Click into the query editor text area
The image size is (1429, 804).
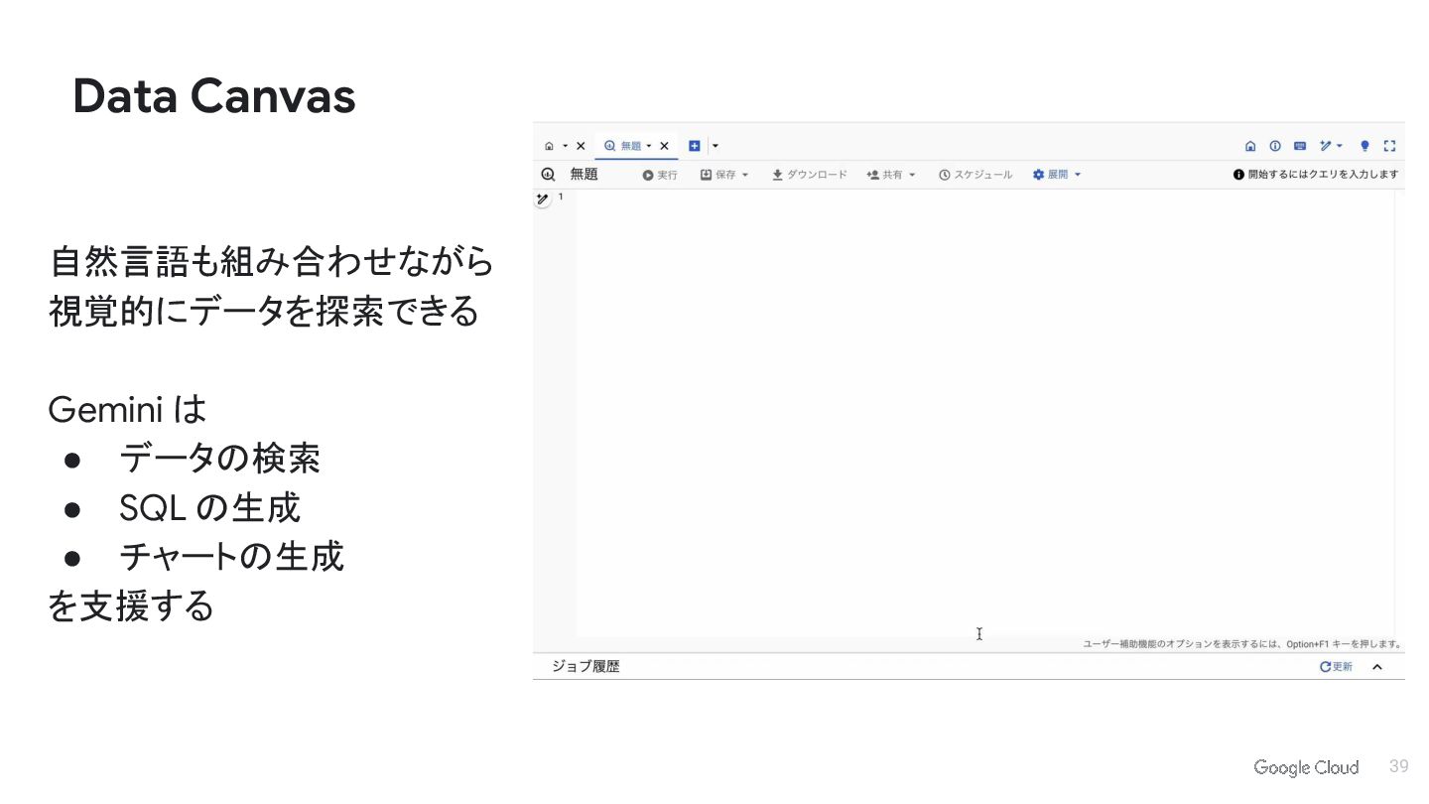click(984, 412)
